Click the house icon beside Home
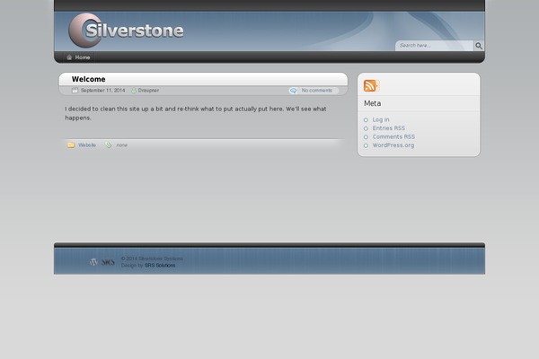The height and width of the screenshot is (359, 539). pyautogui.click(x=69, y=57)
